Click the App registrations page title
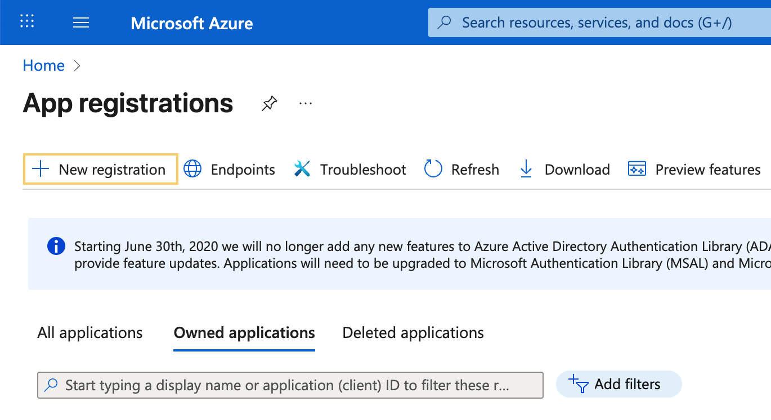 (x=128, y=103)
